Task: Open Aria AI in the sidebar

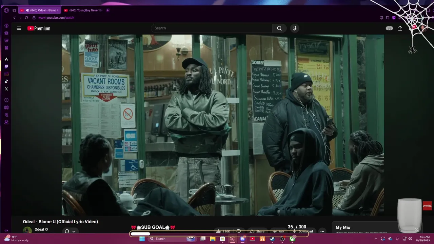Action: 6,59
